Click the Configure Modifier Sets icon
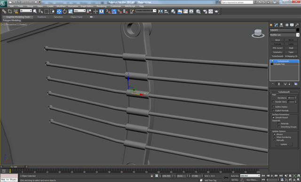 (x=296, y=84)
